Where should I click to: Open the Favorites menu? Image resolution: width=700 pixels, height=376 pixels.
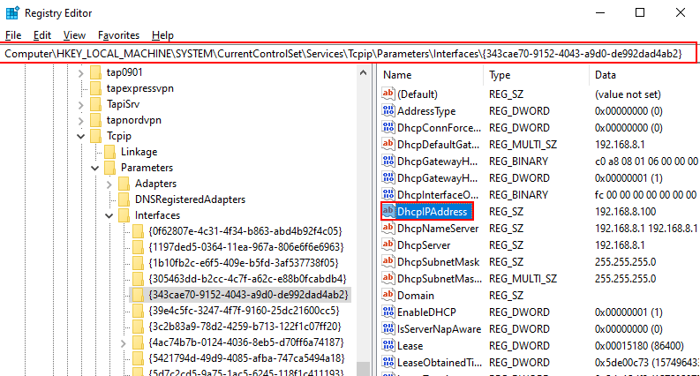click(118, 35)
